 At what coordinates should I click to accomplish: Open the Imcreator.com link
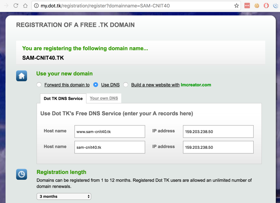[196, 85]
